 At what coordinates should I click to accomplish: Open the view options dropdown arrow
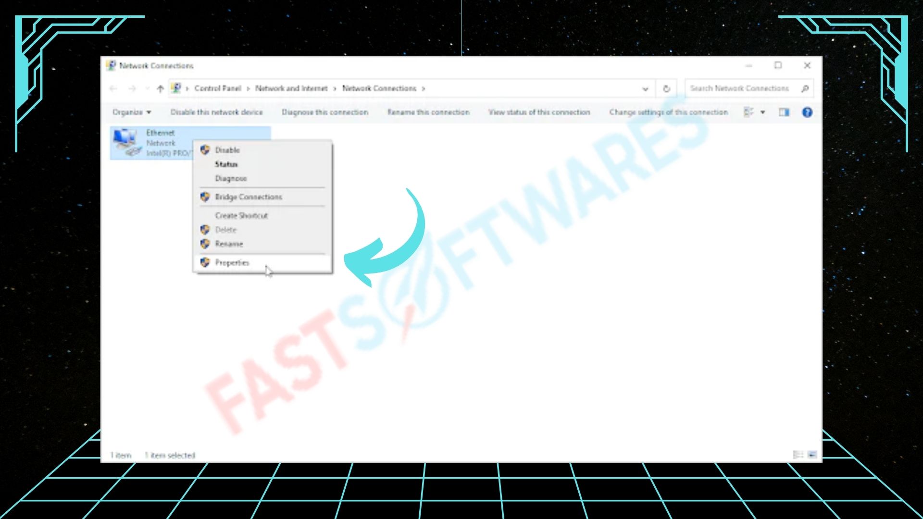click(x=762, y=112)
